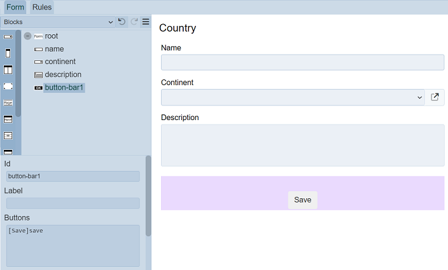Select the description node in the tree

point(63,74)
